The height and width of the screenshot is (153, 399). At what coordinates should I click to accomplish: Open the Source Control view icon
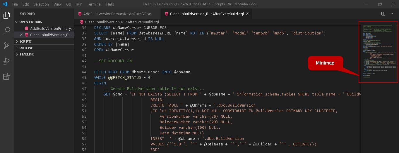tap(6, 46)
